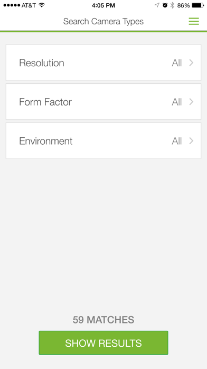Image resolution: width=207 pixels, height=369 pixels.
Task: Change Environment's All value
Action: point(177,141)
